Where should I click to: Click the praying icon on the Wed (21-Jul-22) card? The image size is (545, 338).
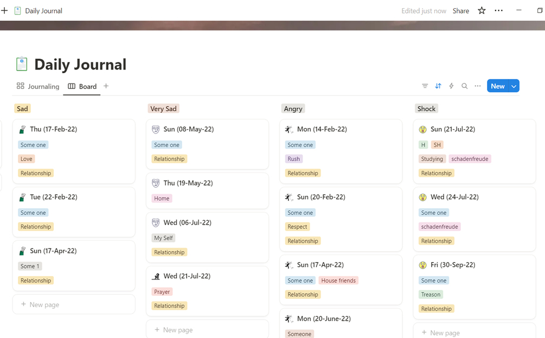[156, 277]
